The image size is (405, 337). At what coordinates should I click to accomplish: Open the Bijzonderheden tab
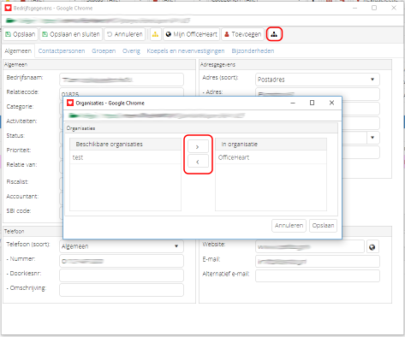tap(253, 51)
